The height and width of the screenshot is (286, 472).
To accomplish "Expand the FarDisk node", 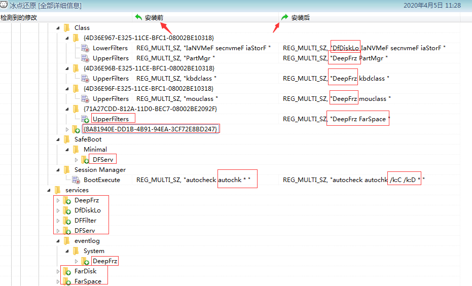I will pyautogui.click(x=58, y=272).
